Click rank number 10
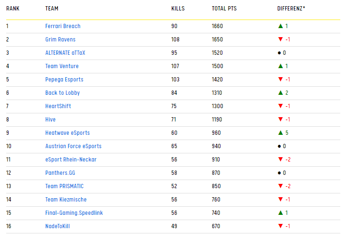The image size is (346, 242). pyautogui.click(x=9, y=146)
